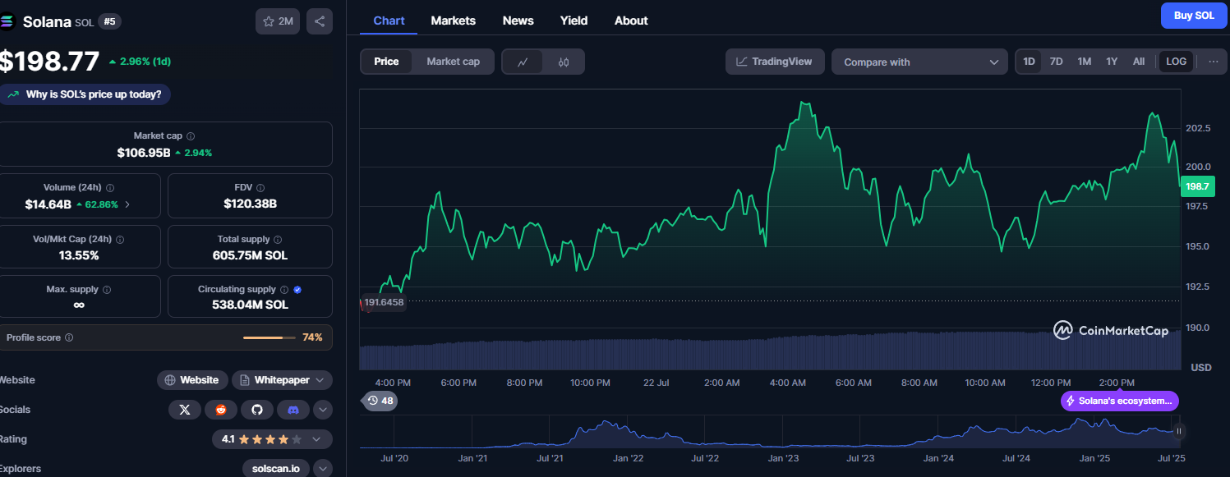Open the solscan.io explorer link

click(x=276, y=469)
